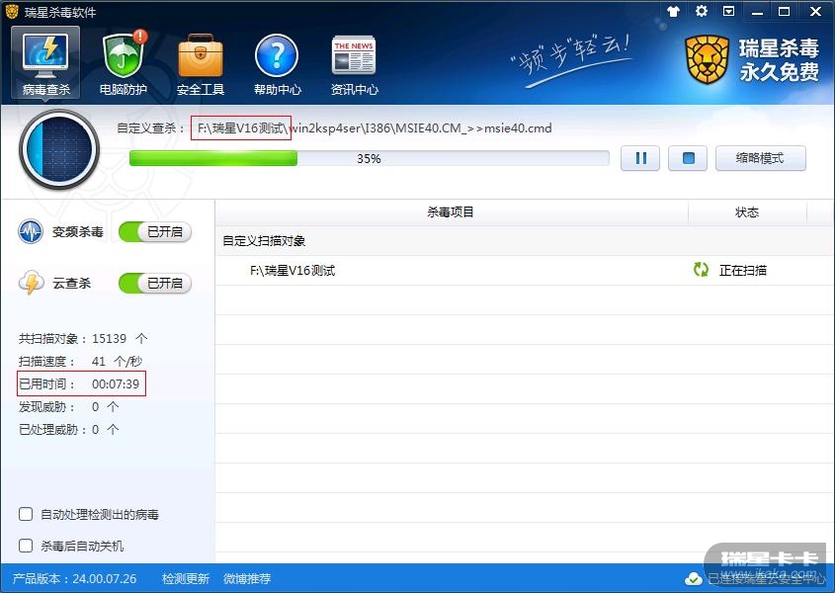Click the 瑞星杀毒软件 window title
The image size is (835, 593).
tap(59, 12)
